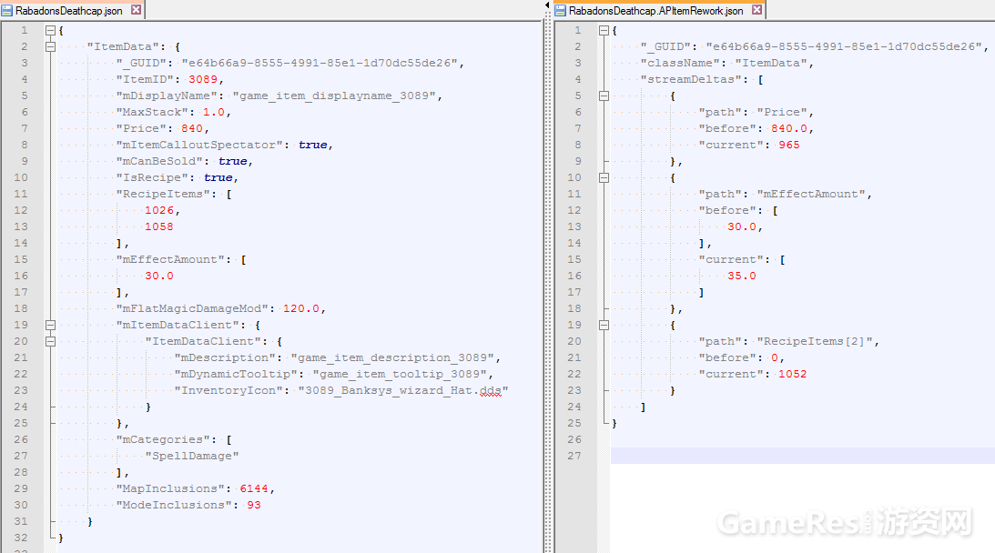Collapse RecipeItems[2] delta fold, right line 19
This screenshot has width=995, height=553.
pos(604,325)
